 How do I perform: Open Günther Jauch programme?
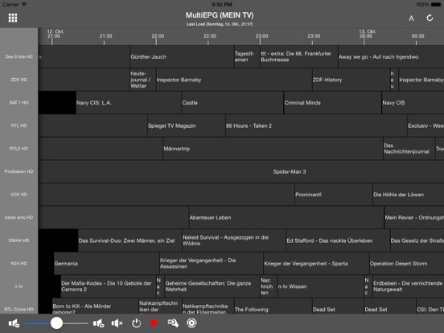point(182,56)
